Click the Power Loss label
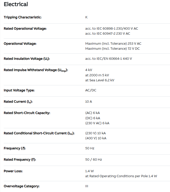This screenshot has width=170, height=192. point(13,171)
